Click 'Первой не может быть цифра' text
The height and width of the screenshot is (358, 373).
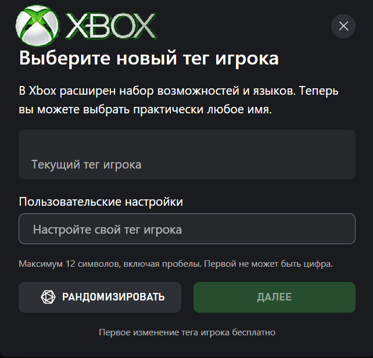click(x=268, y=264)
